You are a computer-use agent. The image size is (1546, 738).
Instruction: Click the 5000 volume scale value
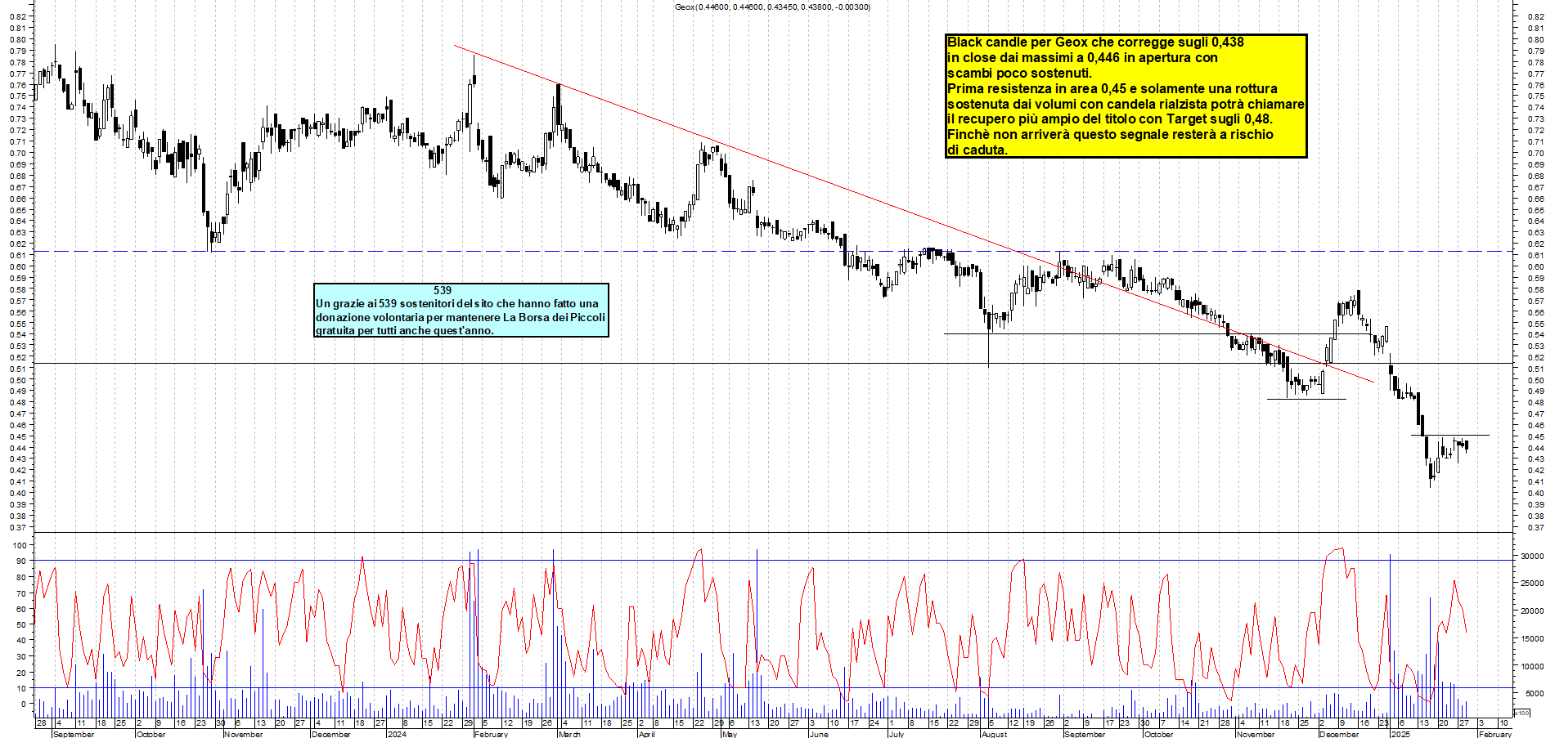click(1534, 693)
